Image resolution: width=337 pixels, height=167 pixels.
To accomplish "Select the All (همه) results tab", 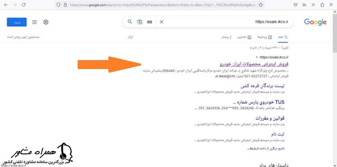I will (283, 37).
